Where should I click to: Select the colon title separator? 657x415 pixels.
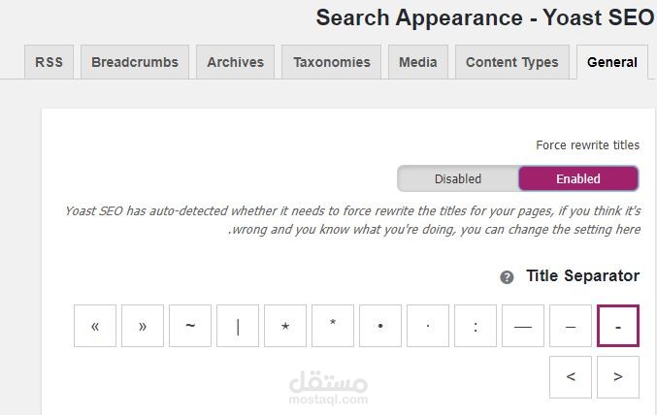(x=476, y=326)
